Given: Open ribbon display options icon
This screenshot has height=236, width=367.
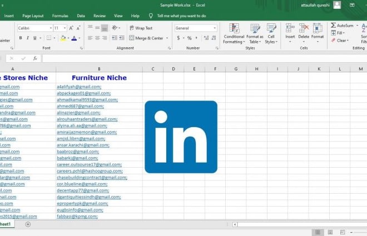Looking at the screenshot, I should coord(352,5).
